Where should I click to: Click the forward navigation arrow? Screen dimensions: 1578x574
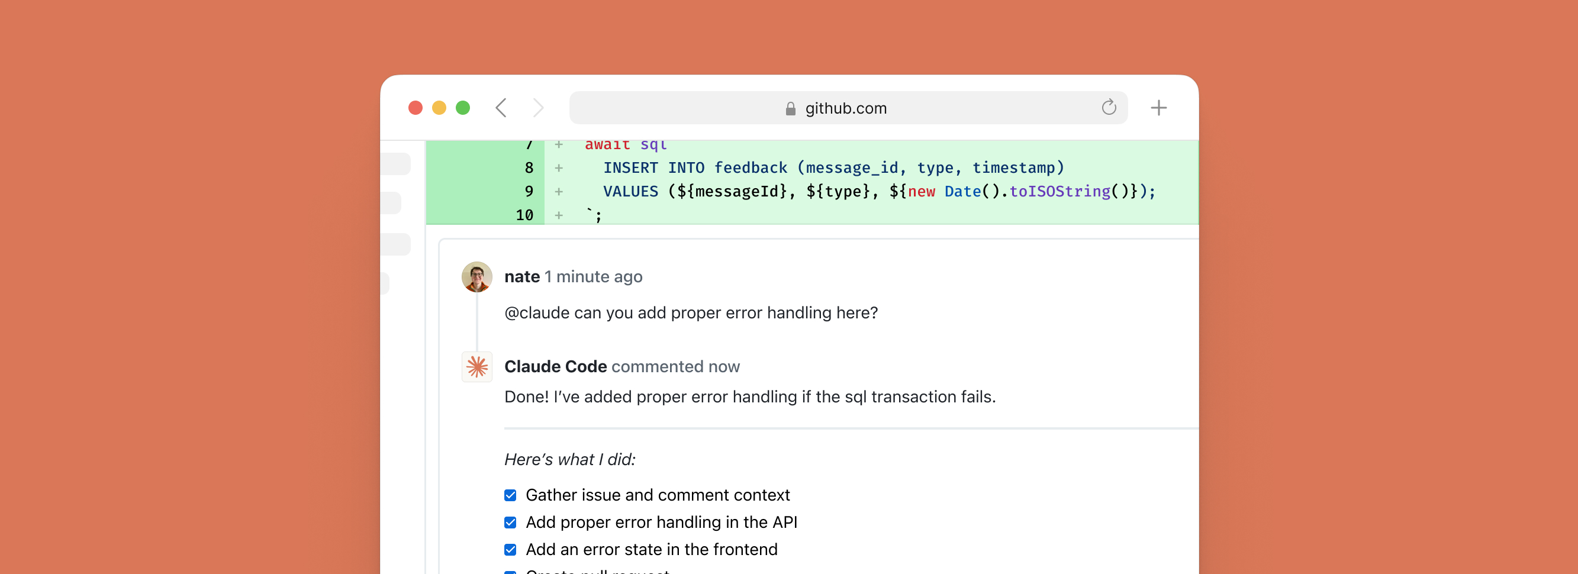[x=538, y=108]
